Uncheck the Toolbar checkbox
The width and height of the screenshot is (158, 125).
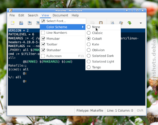pyautogui.click(x=43, y=44)
